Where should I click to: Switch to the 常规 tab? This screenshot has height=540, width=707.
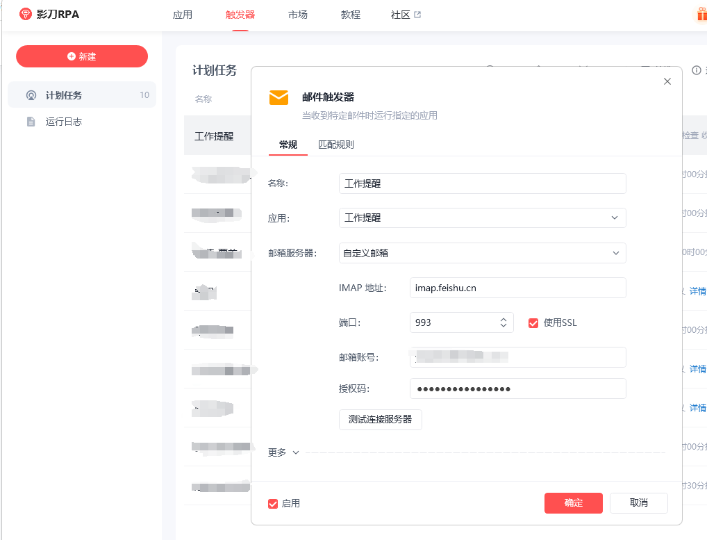288,145
